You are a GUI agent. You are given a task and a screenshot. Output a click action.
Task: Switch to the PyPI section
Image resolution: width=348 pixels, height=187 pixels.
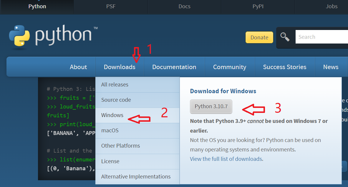coord(258,6)
